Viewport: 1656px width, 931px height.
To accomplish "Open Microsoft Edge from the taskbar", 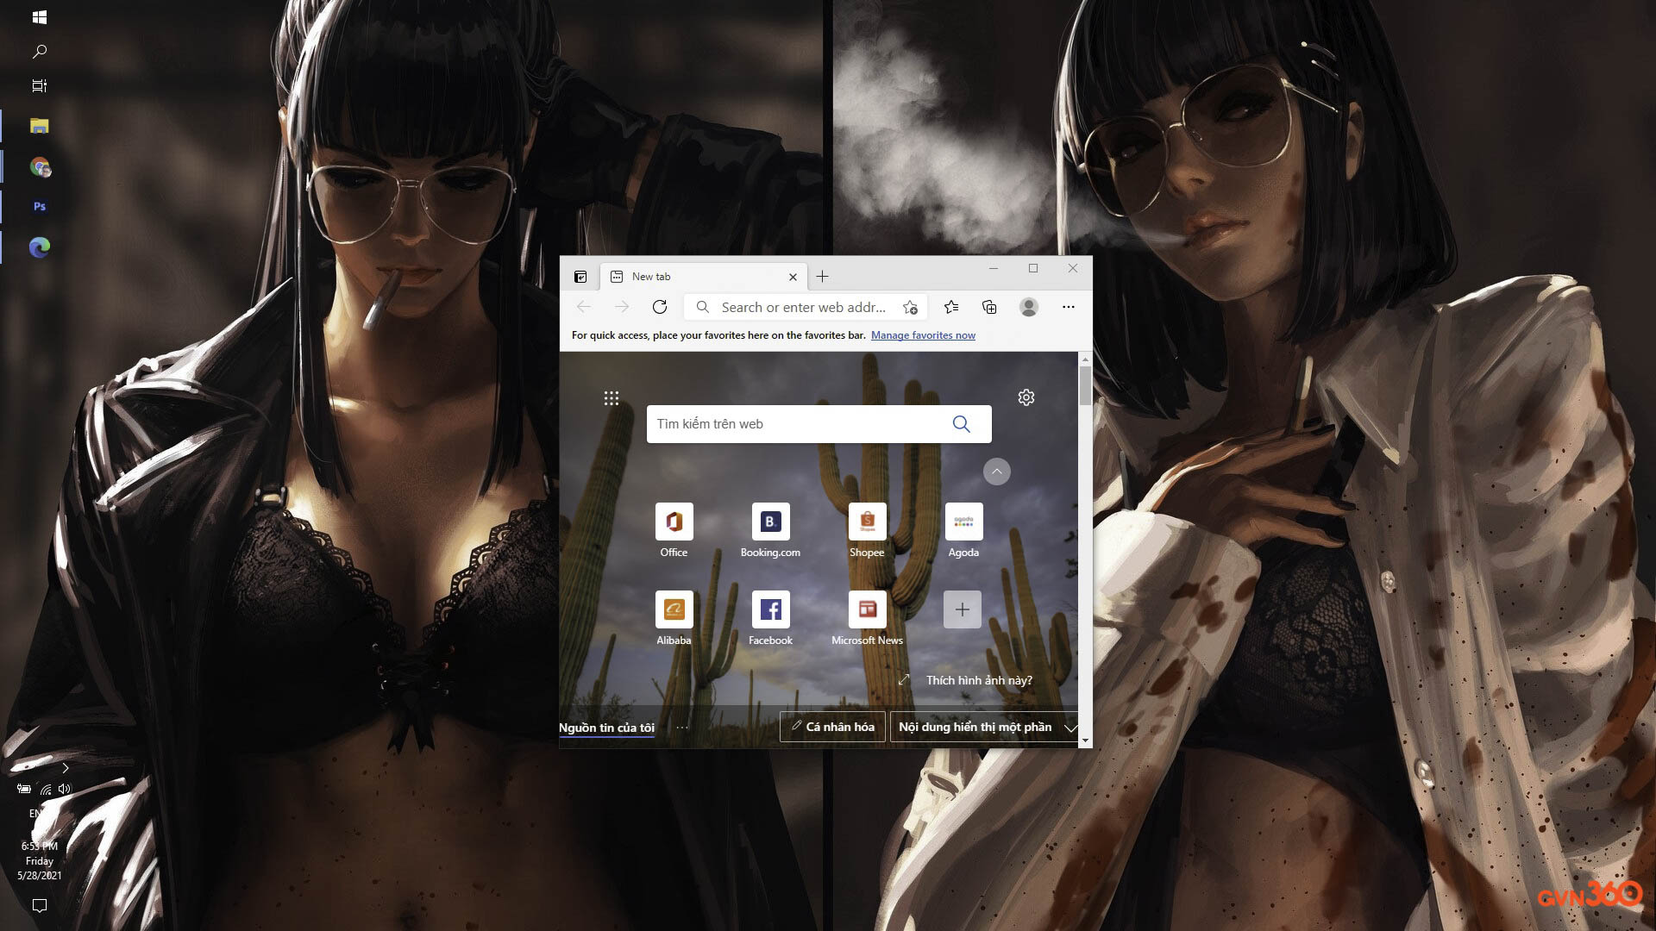I will 40,247.
